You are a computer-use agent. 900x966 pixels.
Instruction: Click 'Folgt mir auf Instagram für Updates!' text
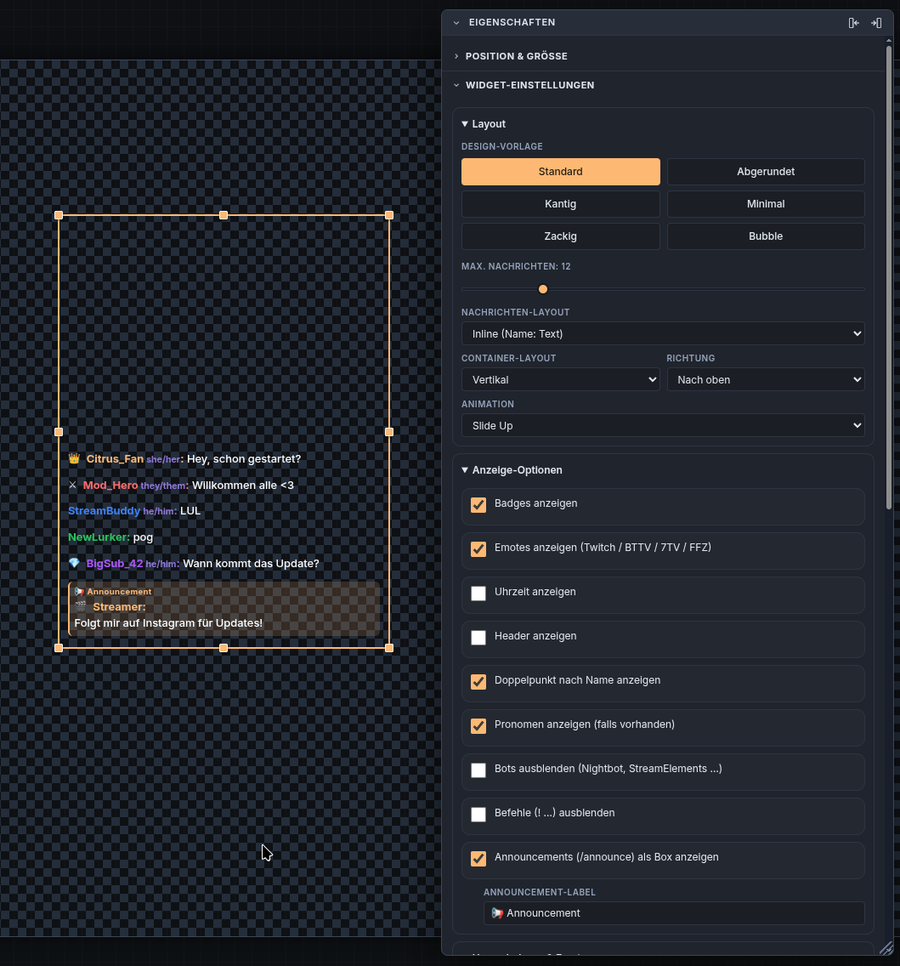(x=168, y=622)
